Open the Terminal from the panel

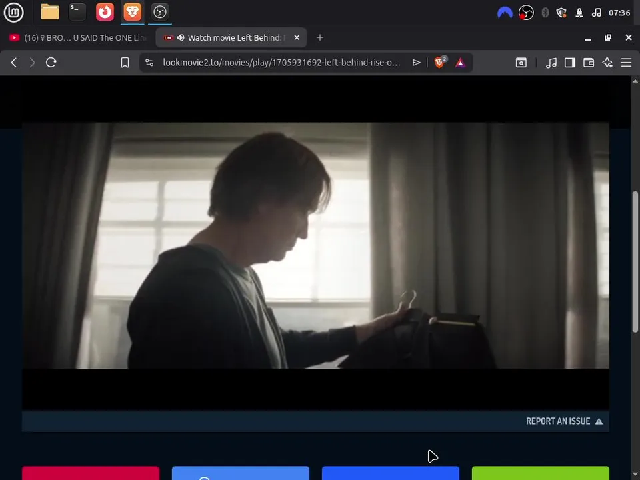(77, 12)
